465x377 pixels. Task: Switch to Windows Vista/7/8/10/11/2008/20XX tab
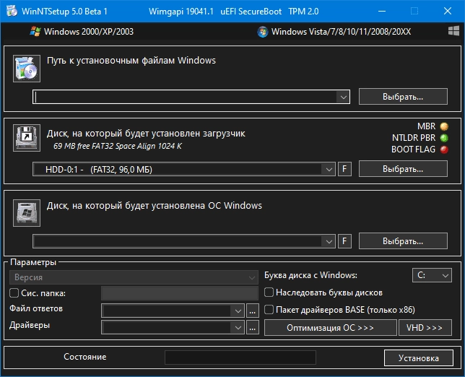pos(334,32)
